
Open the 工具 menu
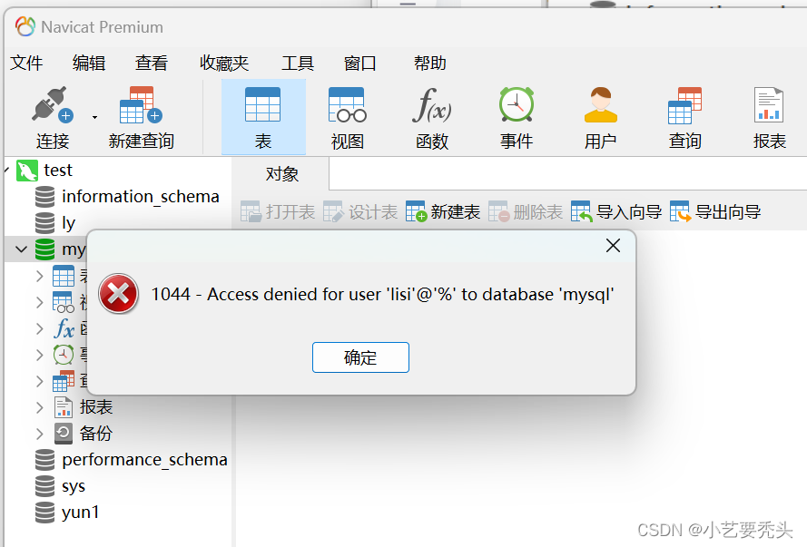[x=298, y=63]
